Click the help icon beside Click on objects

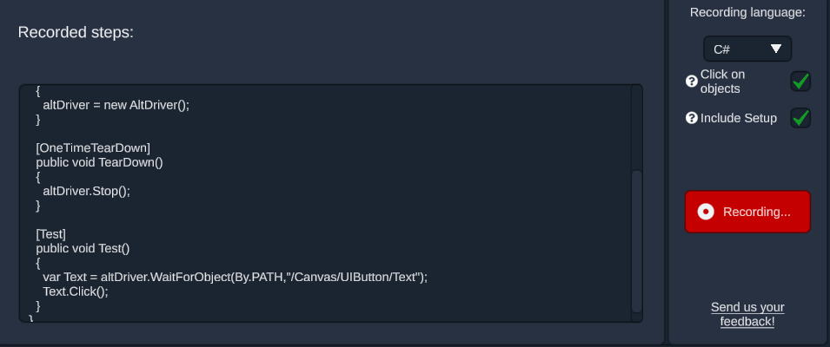point(691,82)
